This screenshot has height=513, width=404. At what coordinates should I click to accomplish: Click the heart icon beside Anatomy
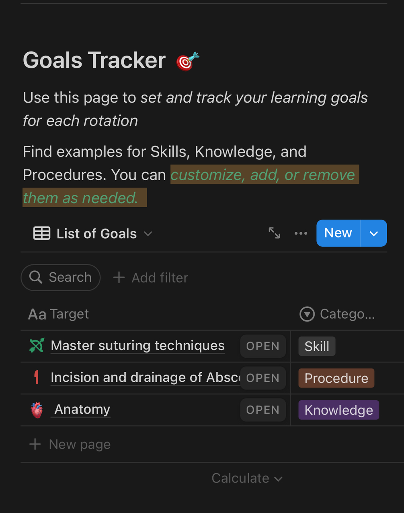[37, 410]
